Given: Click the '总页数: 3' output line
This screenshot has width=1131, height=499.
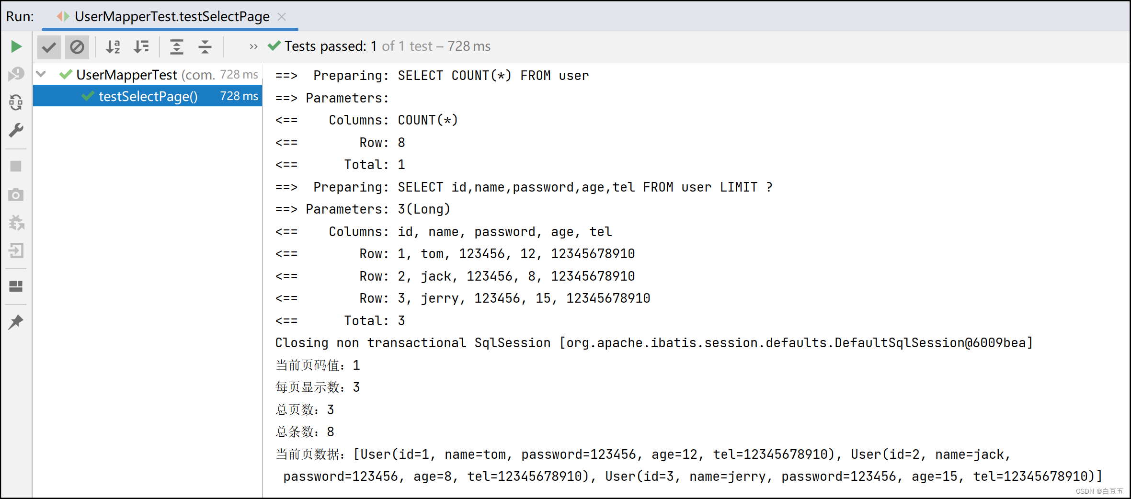Looking at the screenshot, I should click(x=305, y=410).
